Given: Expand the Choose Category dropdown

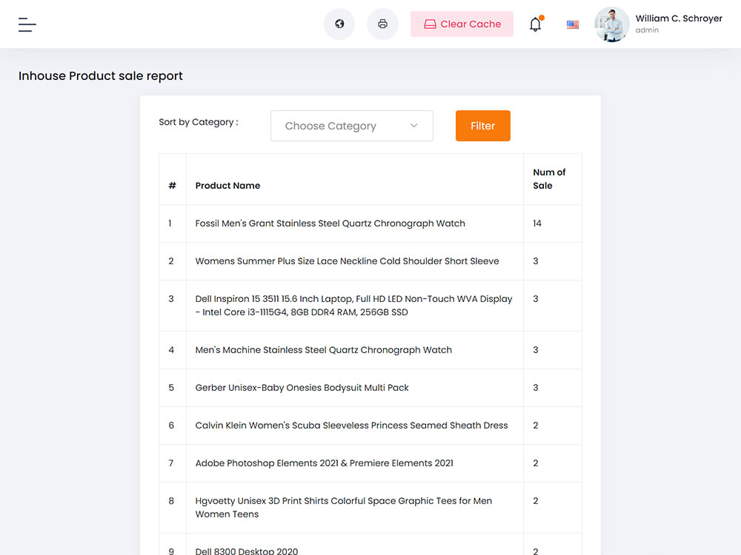Looking at the screenshot, I should tap(351, 126).
